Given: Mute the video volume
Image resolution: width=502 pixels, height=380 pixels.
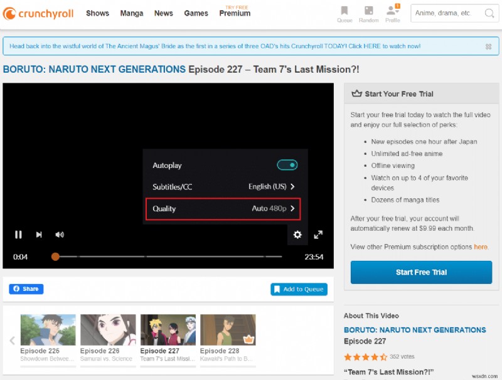Looking at the screenshot, I should 59,235.
